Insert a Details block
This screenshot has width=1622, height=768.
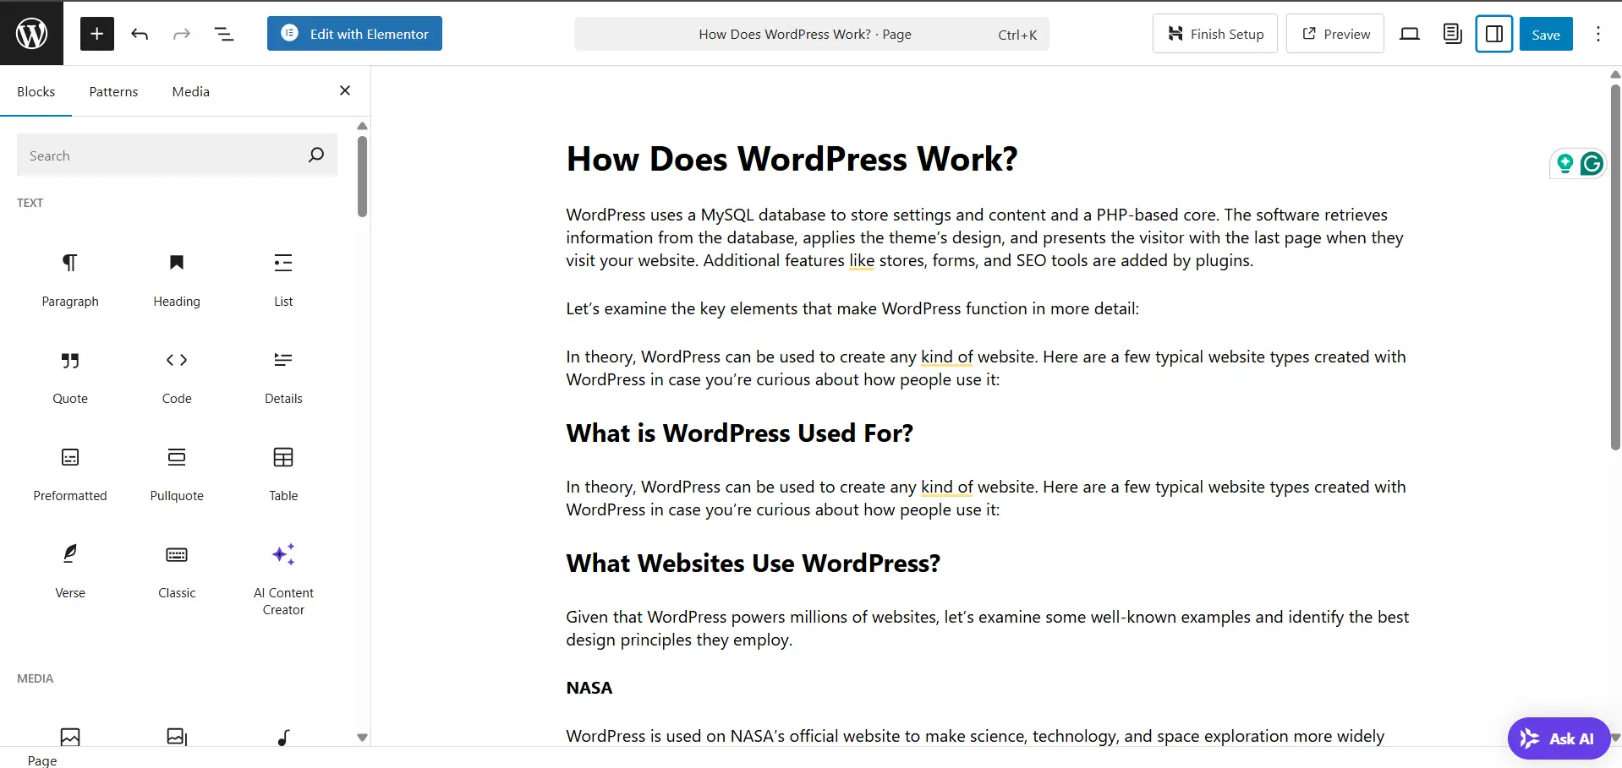coord(283,379)
